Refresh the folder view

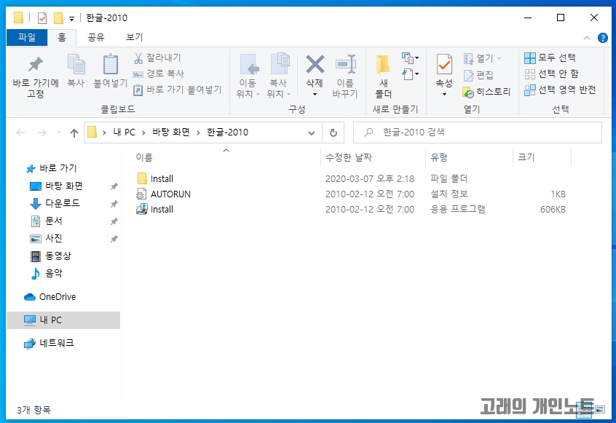point(333,133)
